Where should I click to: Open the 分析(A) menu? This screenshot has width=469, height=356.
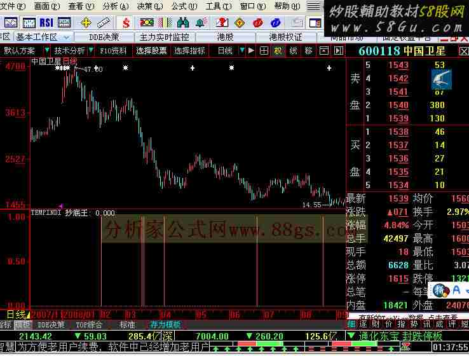[116, 6]
